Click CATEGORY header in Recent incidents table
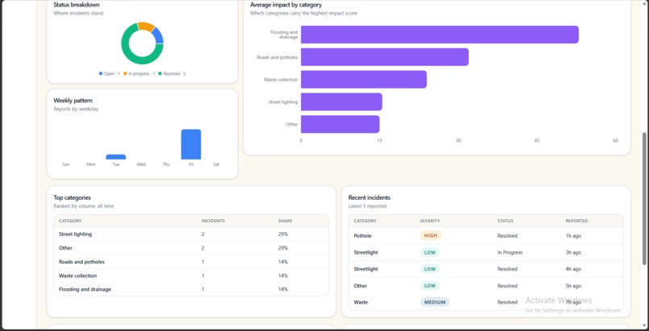This screenshot has width=649, height=331. tap(365, 221)
